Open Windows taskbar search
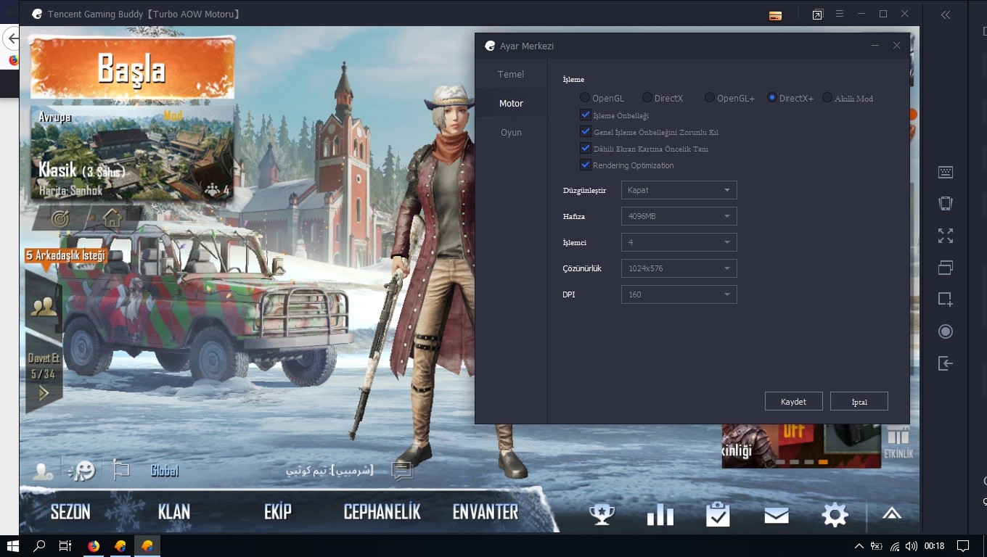Viewport: 987px width, 557px height. click(39, 546)
